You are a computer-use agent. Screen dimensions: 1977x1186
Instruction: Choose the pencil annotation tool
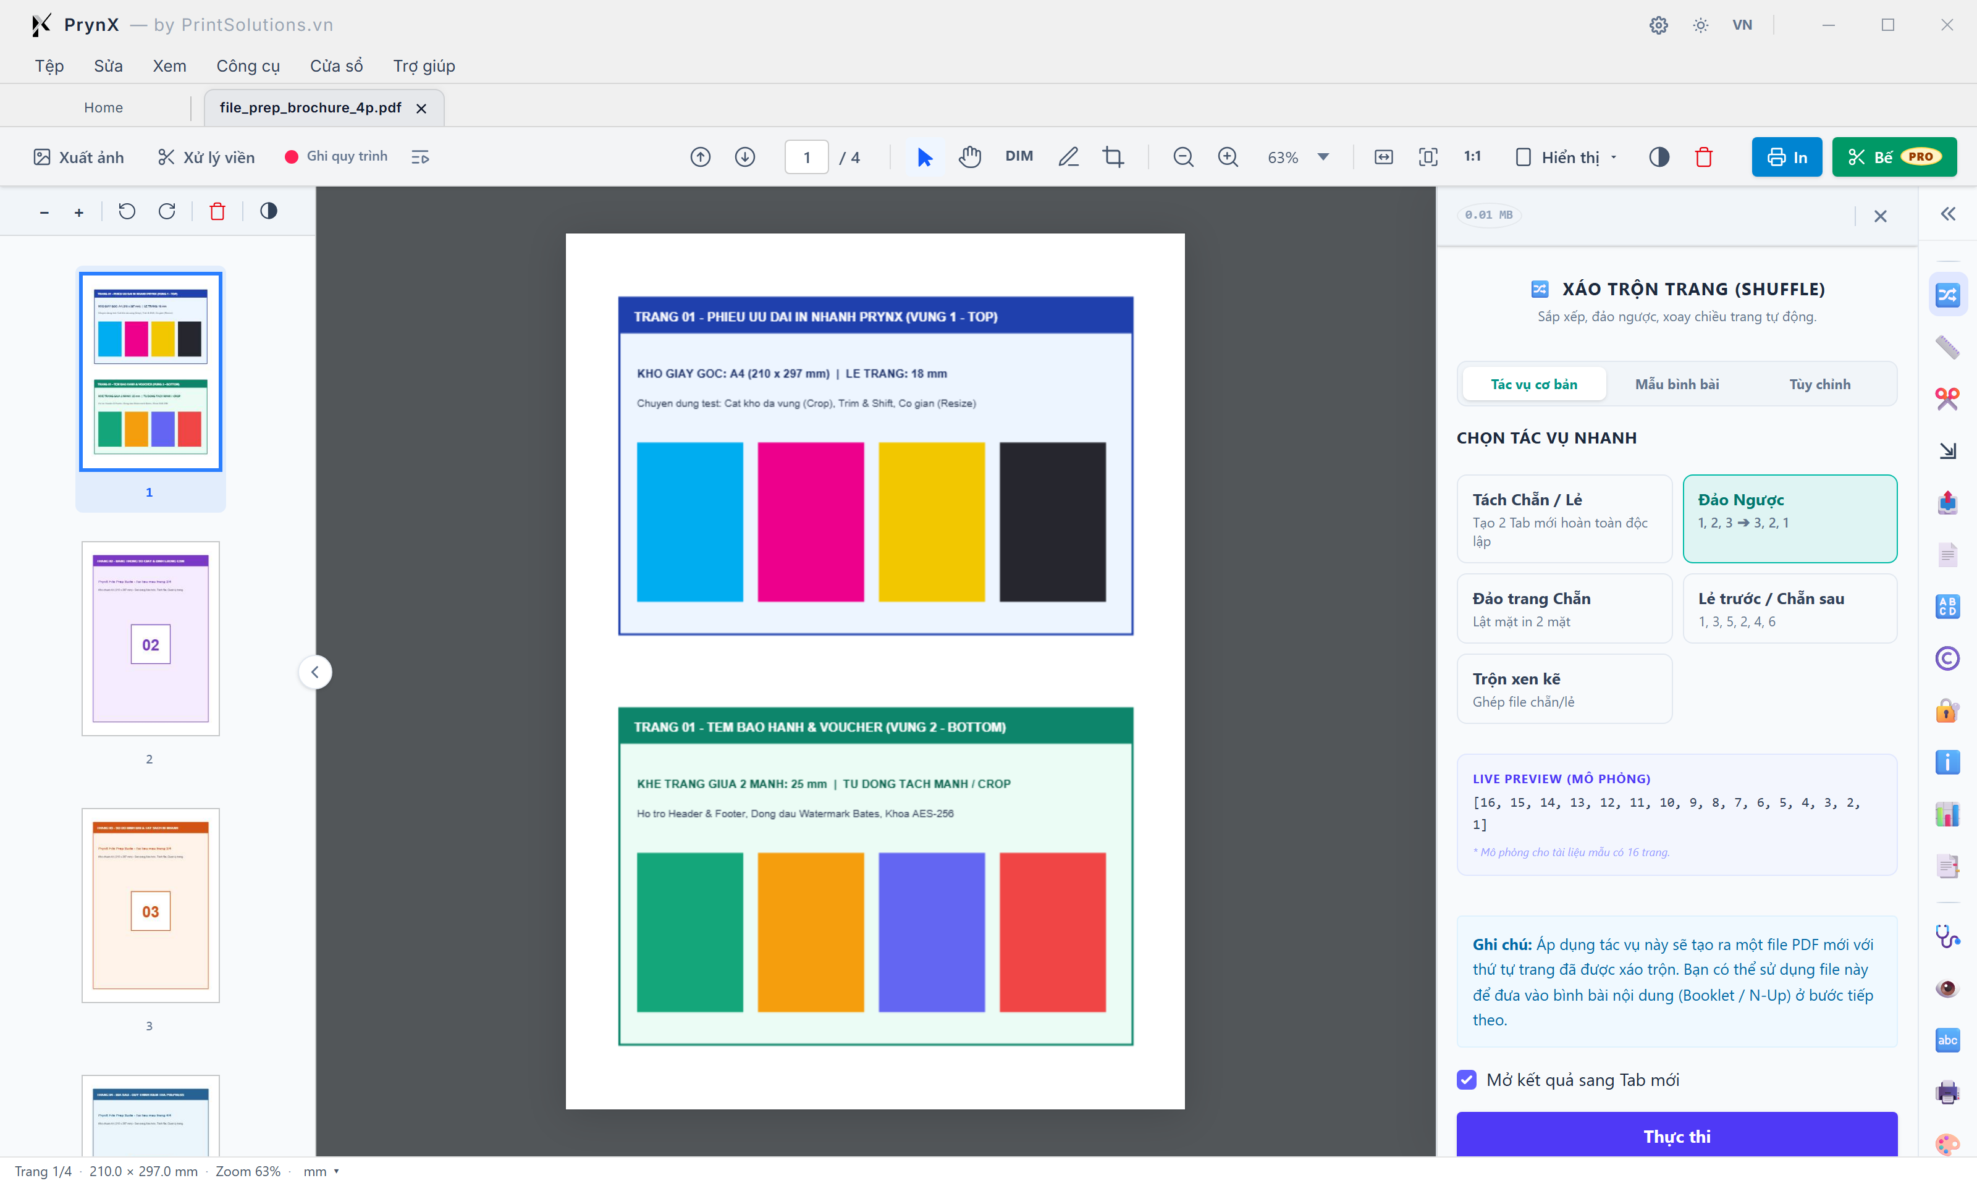tap(1068, 157)
